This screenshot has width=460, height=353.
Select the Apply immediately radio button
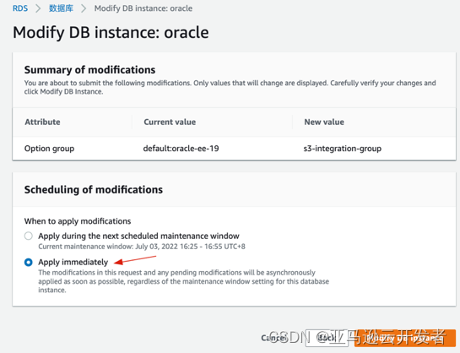click(x=29, y=262)
